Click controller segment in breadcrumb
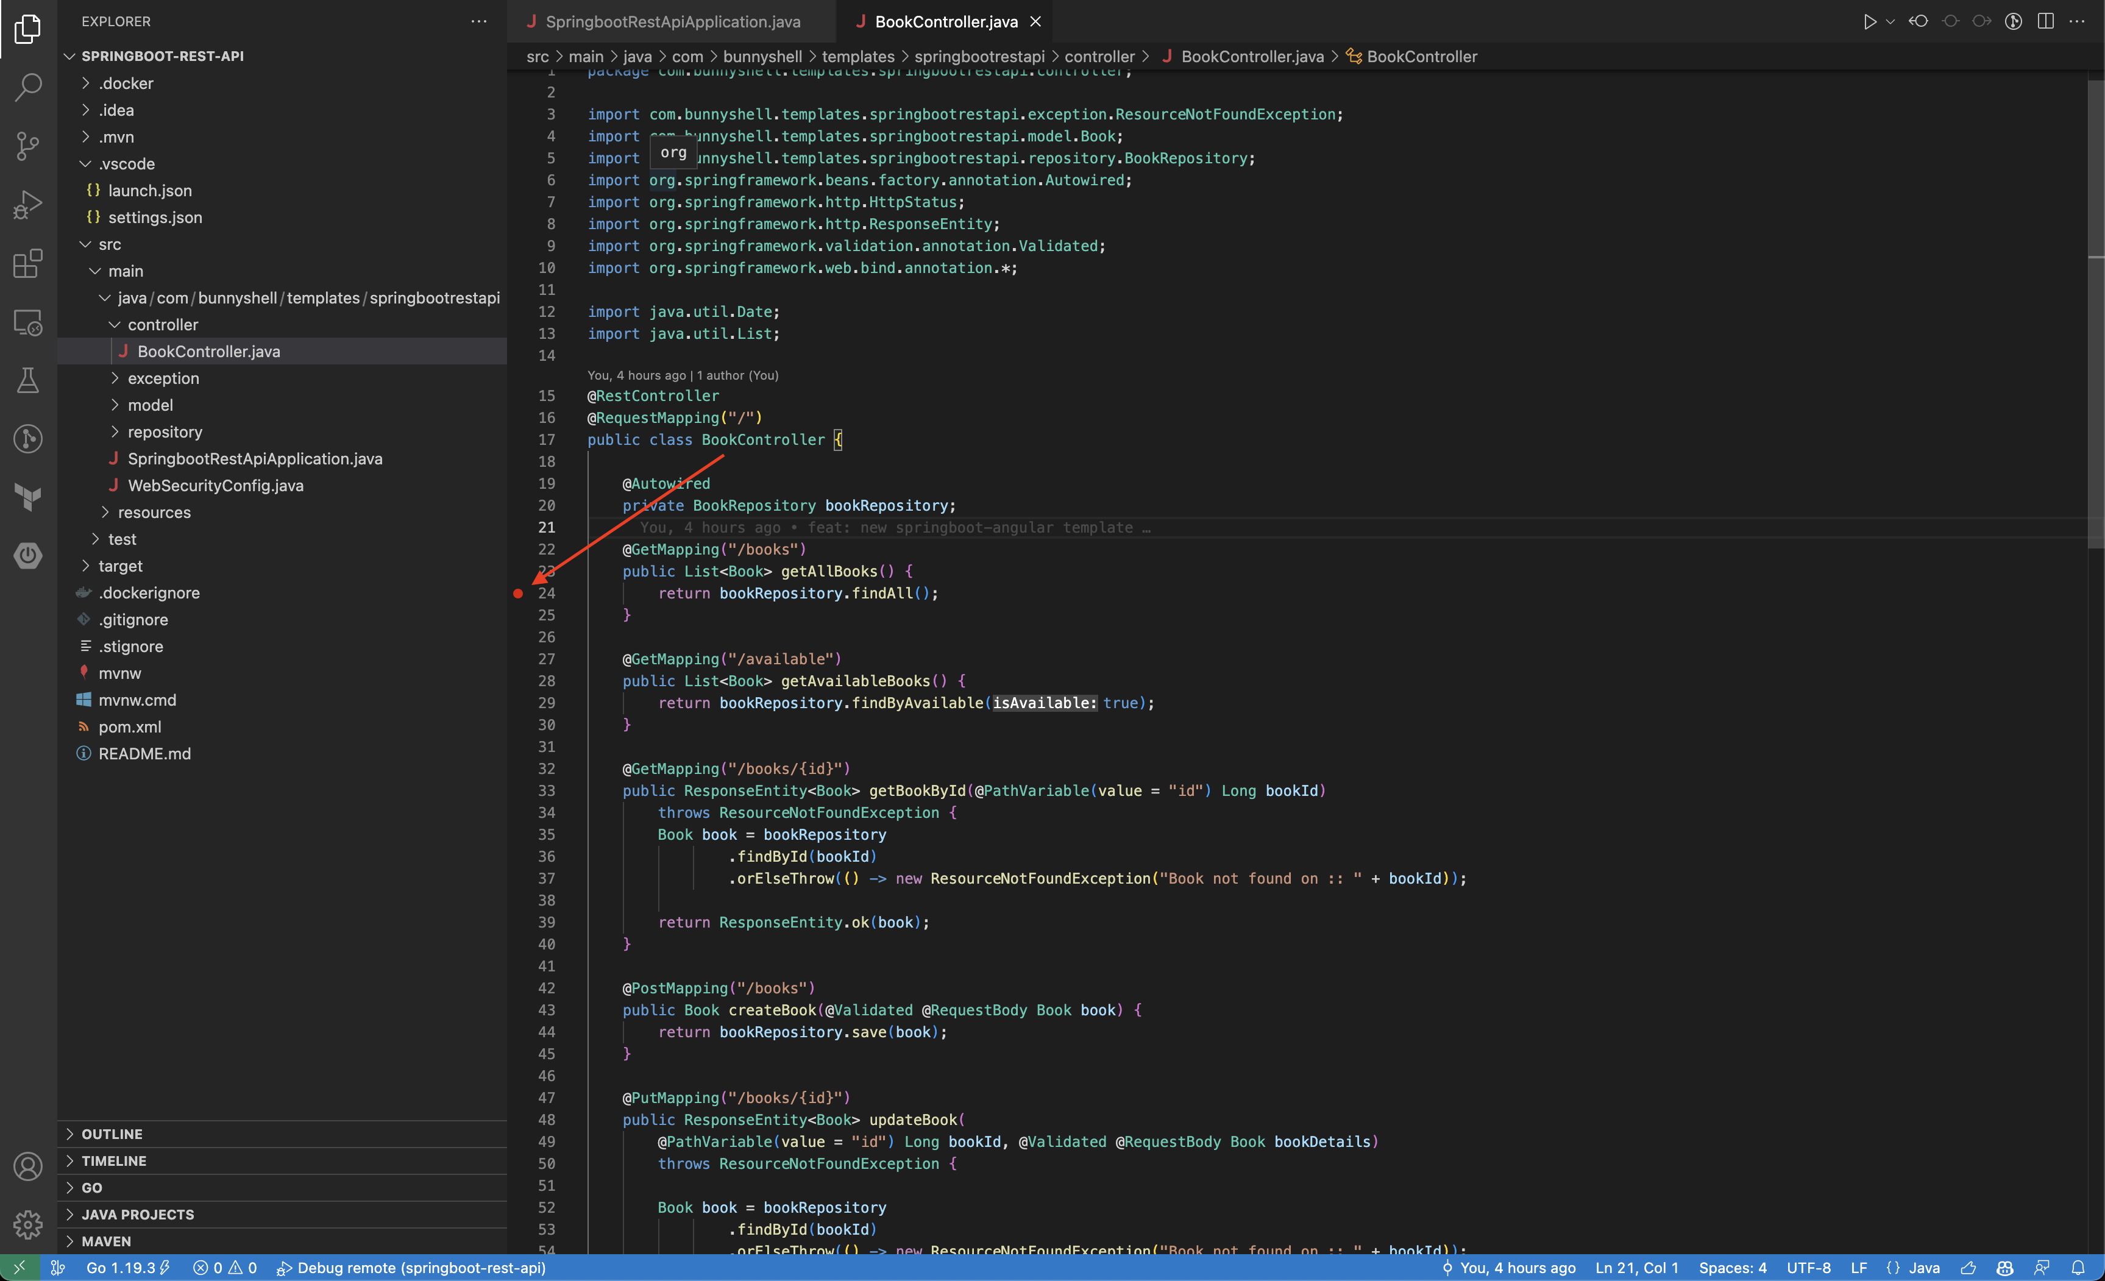The width and height of the screenshot is (2105, 1281). (x=1099, y=56)
